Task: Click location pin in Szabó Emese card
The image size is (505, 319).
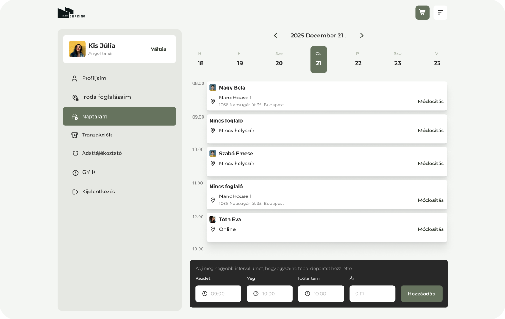Action: (x=213, y=164)
